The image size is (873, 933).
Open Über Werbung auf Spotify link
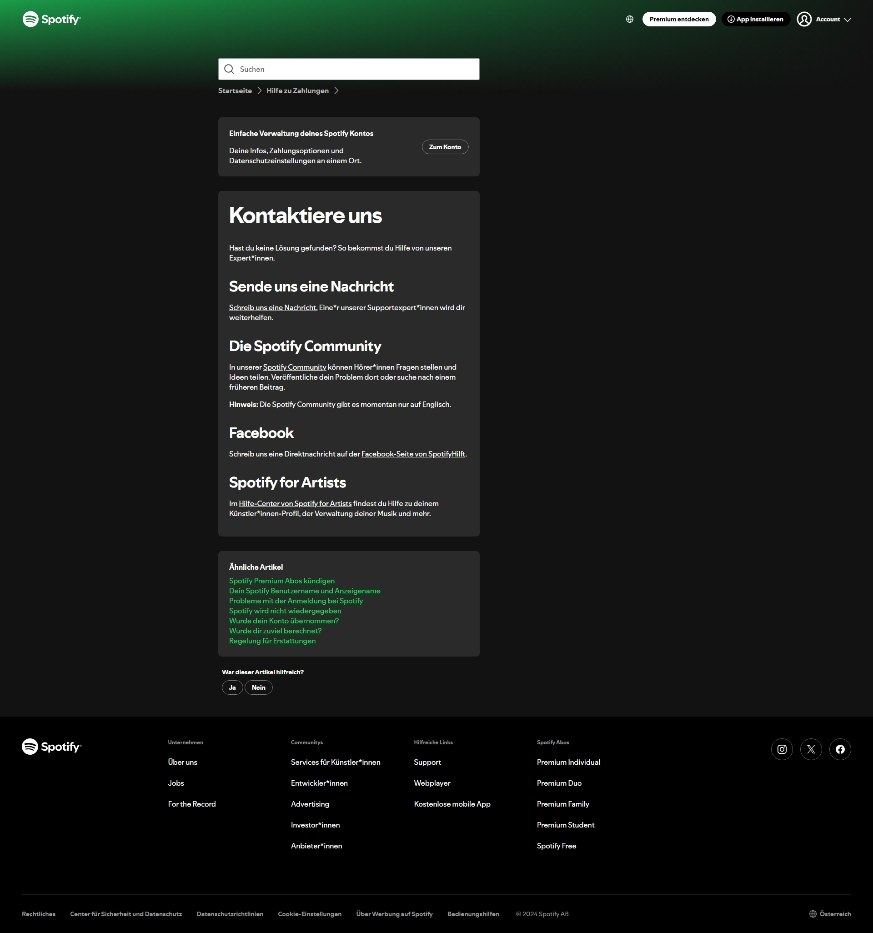(x=394, y=914)
